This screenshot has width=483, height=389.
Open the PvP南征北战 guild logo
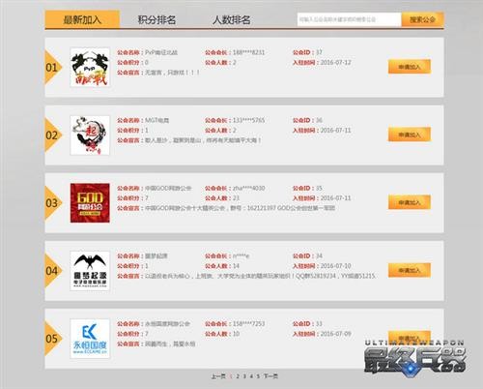pyautogui.click(x=90, y=68)
